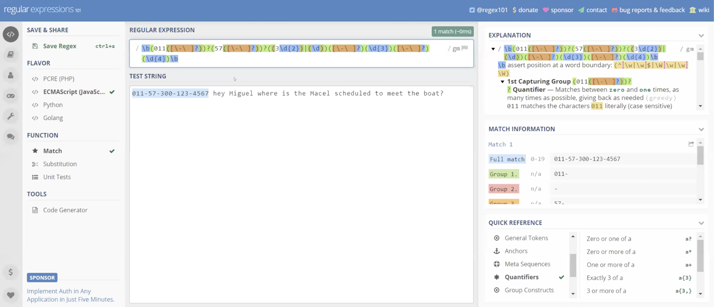The width and height of the screenshot is (714, 307).
Task: Open the wiki link in header
Action: 703,10
